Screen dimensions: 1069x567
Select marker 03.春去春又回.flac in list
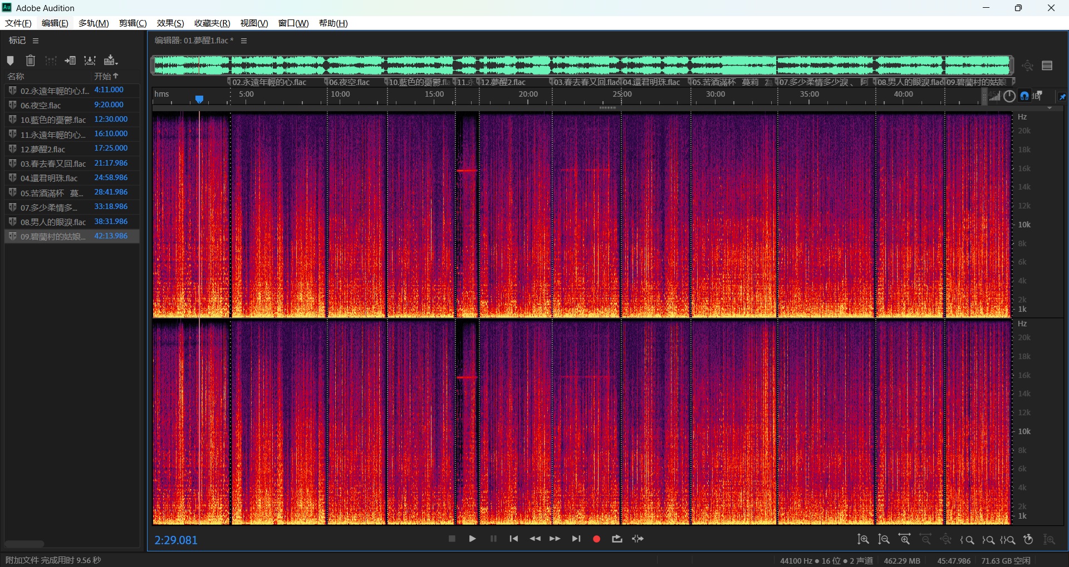pos(53,163)
